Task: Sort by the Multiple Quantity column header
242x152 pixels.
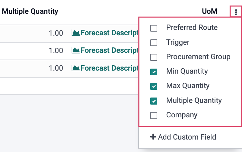Action: click(30, 11)
